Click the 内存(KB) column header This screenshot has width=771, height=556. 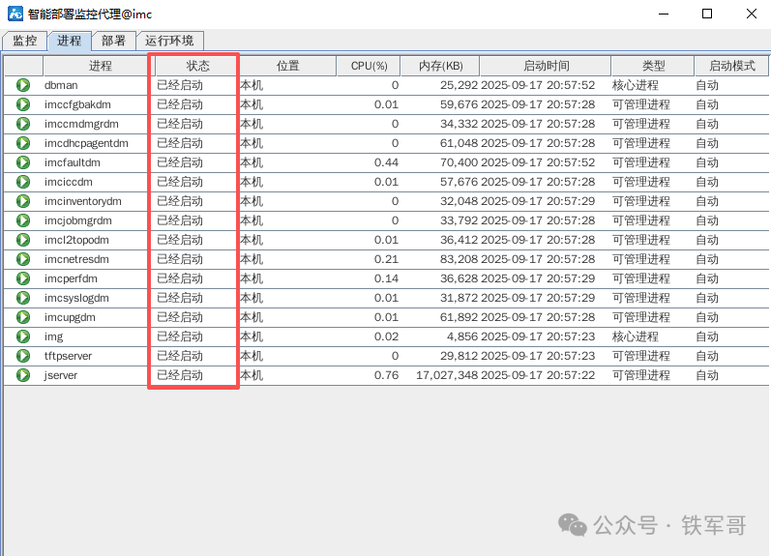[x=440, y=66]
